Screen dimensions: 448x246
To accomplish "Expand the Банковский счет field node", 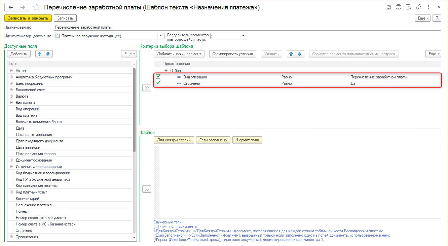I will (x=11, y=90).
